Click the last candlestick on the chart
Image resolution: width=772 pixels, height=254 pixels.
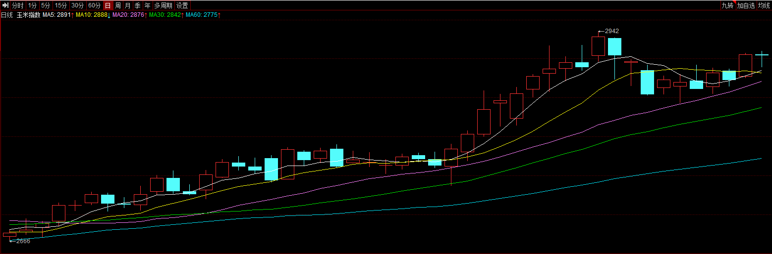pos(762,58)
